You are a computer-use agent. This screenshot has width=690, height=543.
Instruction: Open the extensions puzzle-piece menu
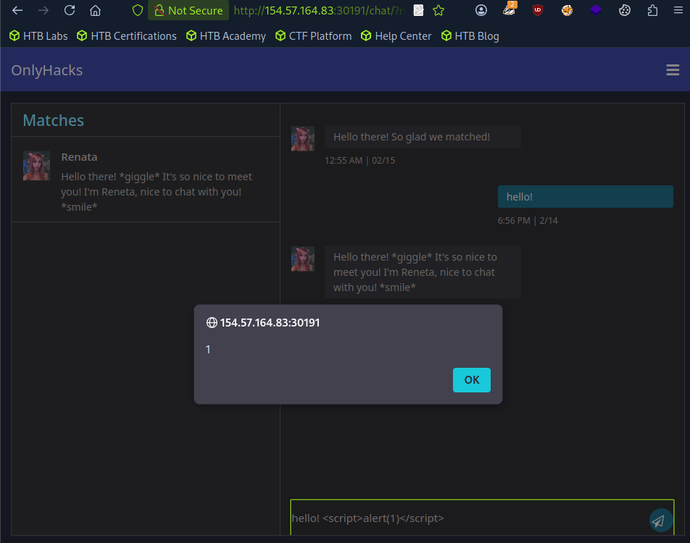(x=653, y=11)
